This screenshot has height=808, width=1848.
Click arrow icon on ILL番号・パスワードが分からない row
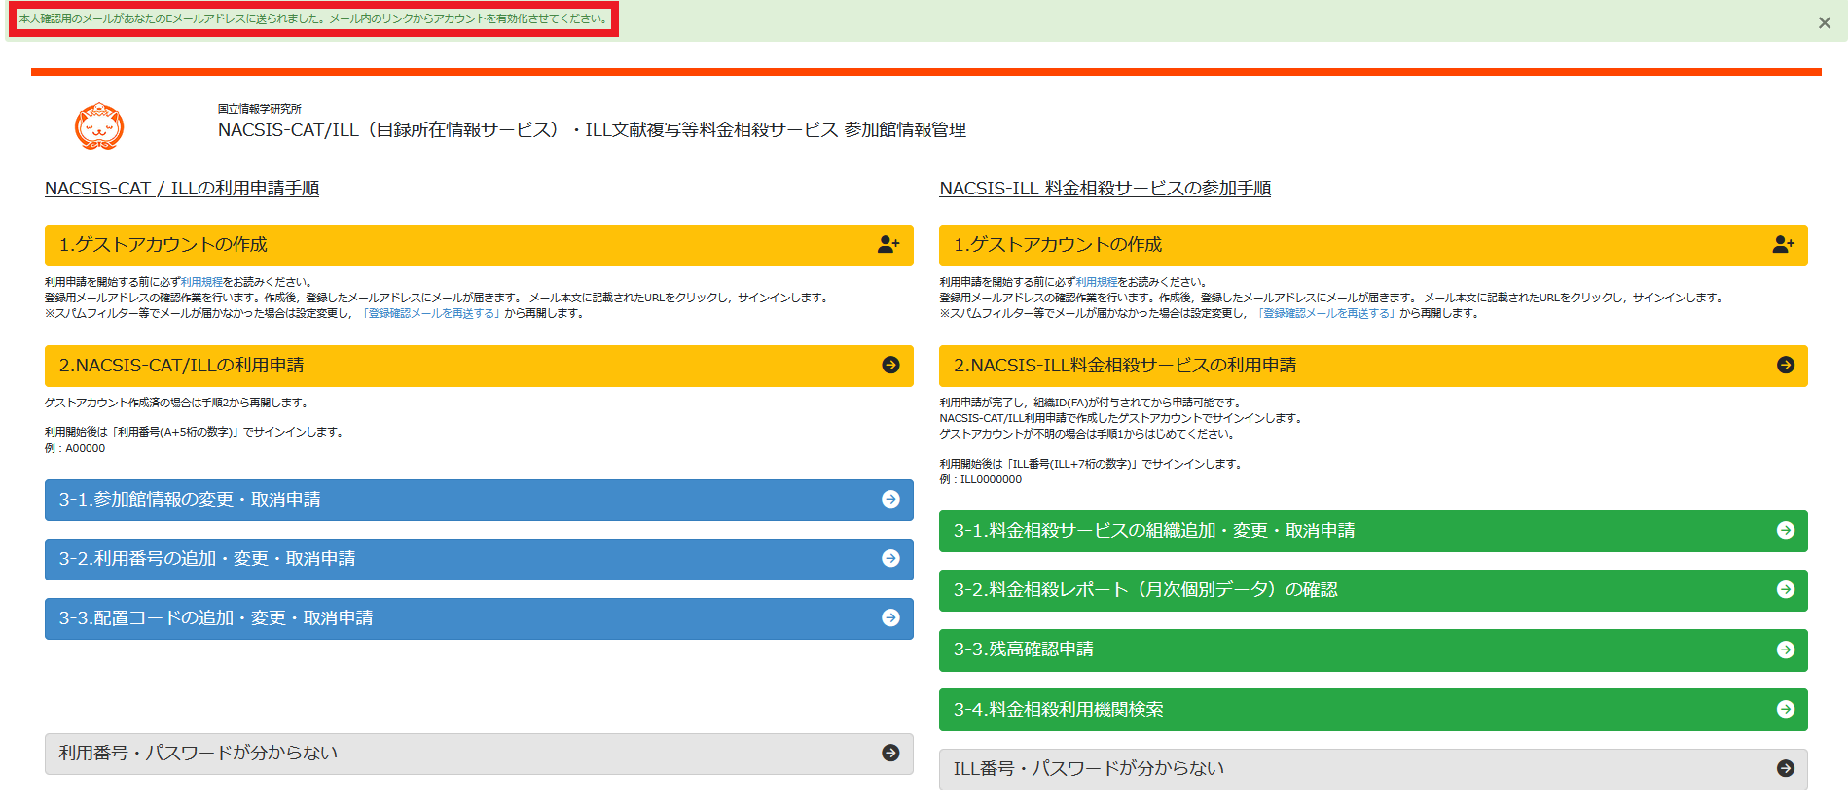pos(1786,768)
